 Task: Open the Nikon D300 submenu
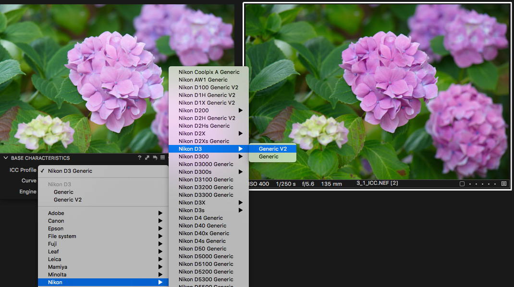tap(208, 156)
